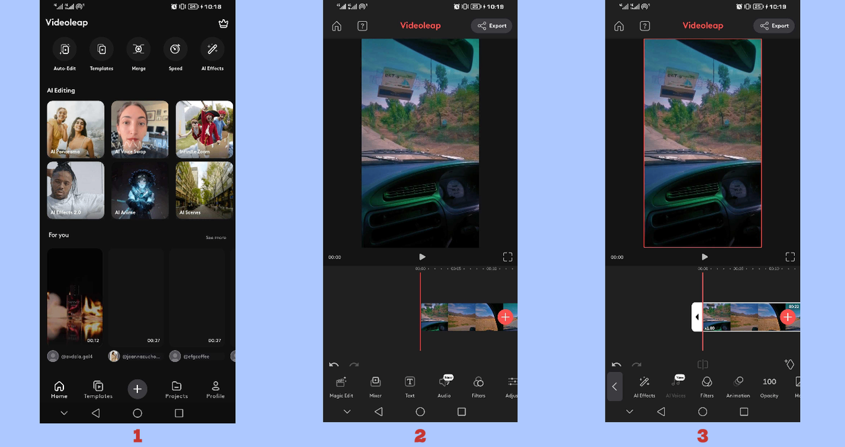Image resolution: width=845 pixels, height=447 pixels.
Task: Tap the add keyframe diamond icon
Action: click(x=789, y=364)
